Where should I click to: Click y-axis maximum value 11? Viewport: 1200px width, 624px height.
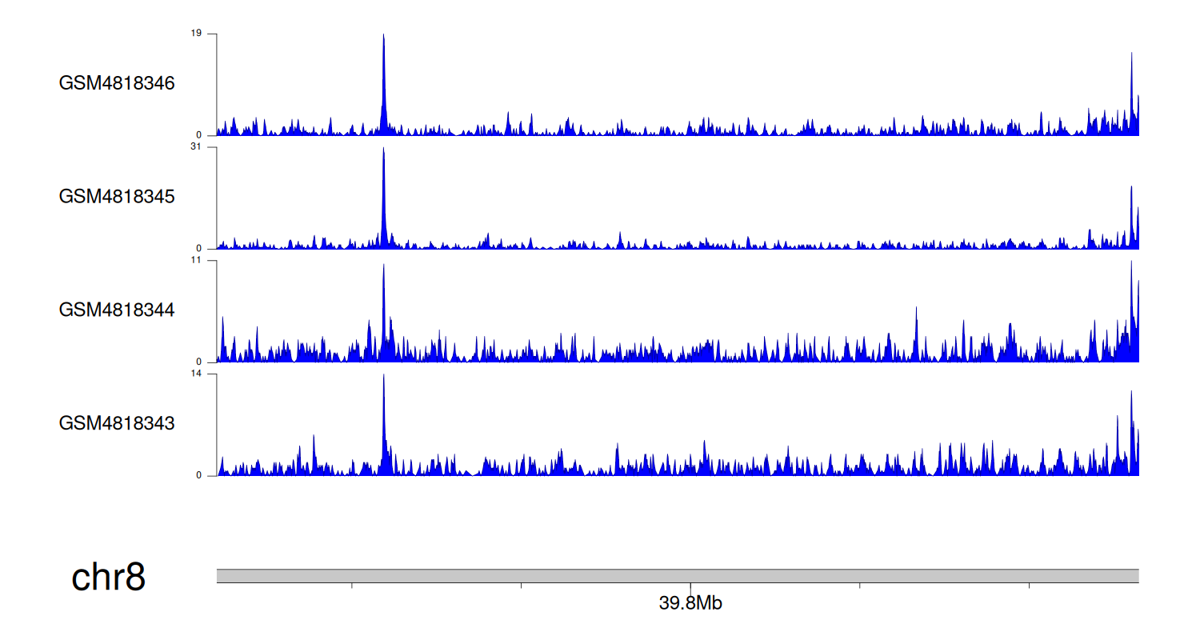click(x=196, y=261)
